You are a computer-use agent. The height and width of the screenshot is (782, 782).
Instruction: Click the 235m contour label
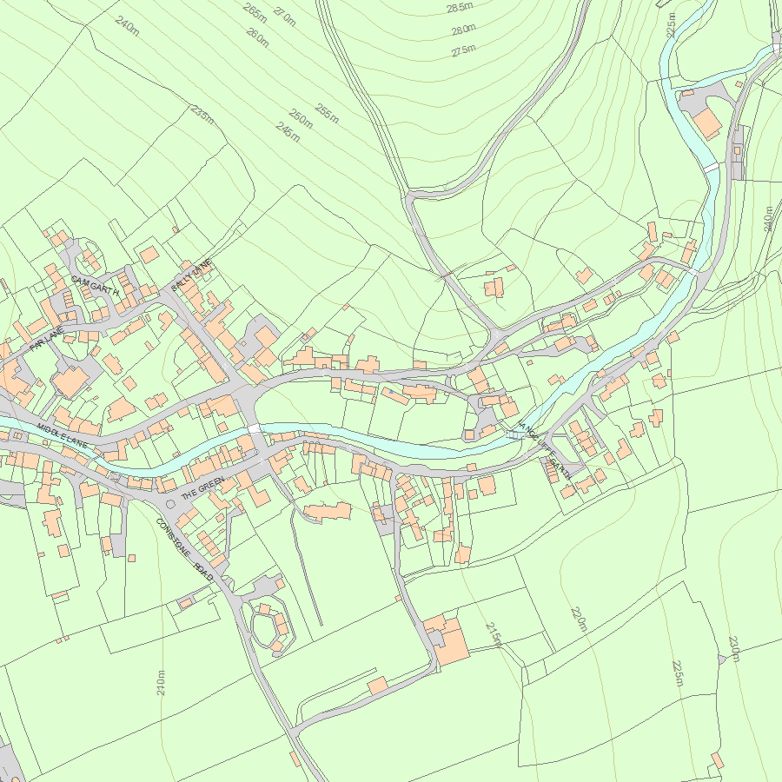pos(202,116)
